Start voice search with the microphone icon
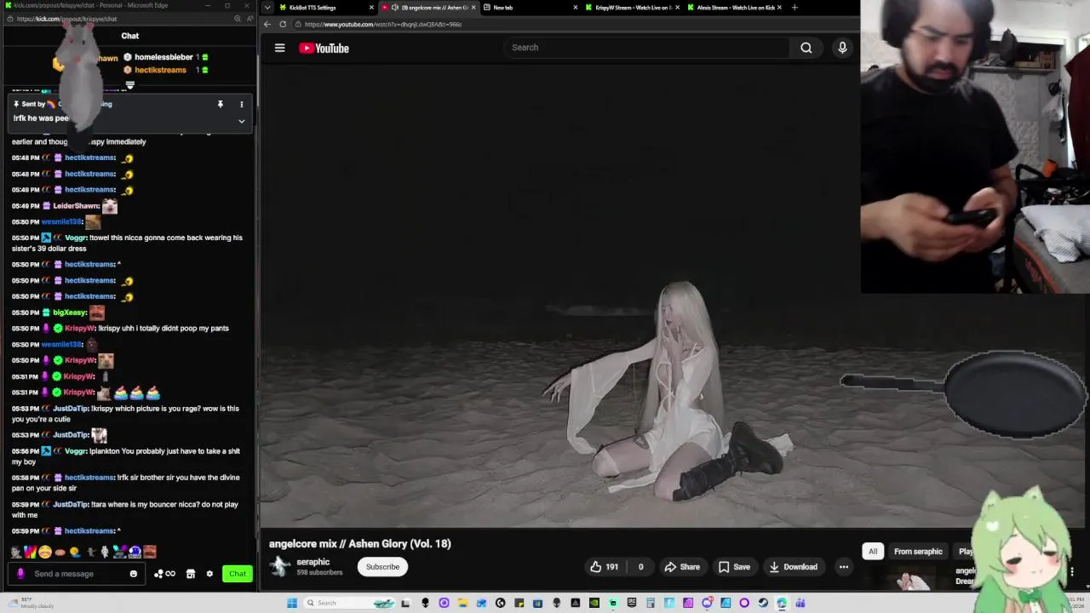 842,48
